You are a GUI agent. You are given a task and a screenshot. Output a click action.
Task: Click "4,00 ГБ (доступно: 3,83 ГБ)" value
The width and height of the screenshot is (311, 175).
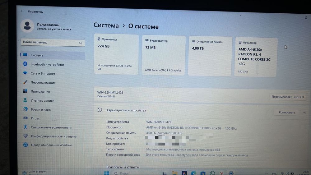tap(164, 133)
